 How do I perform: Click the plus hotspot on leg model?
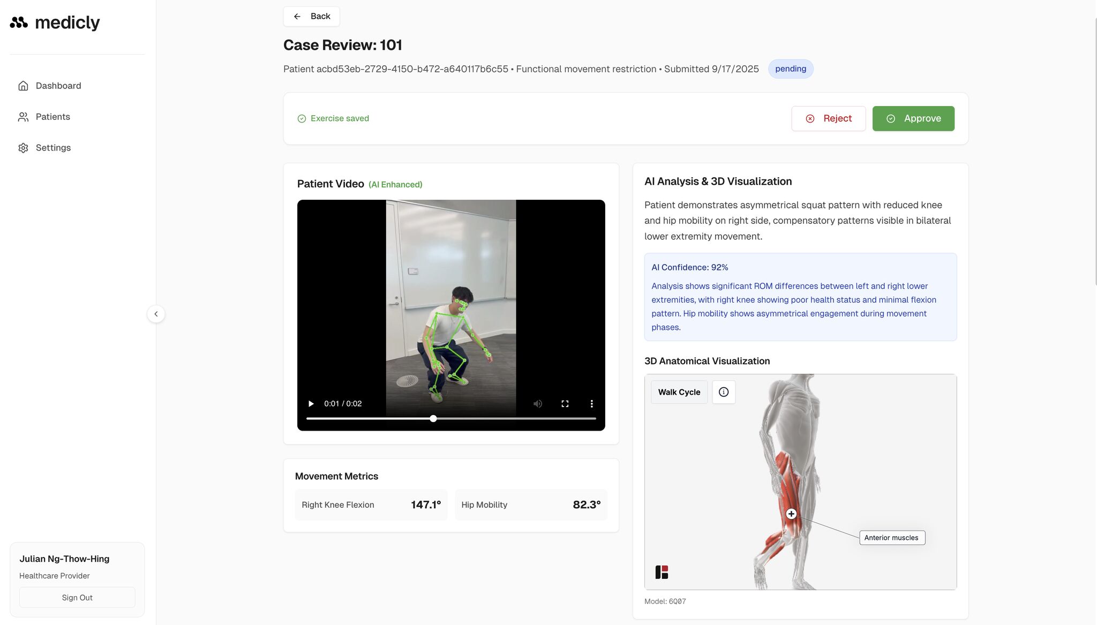tap(791, 514)
